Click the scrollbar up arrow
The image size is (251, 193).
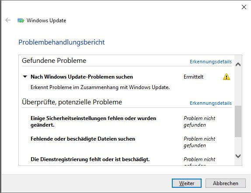tap(238, 65)
